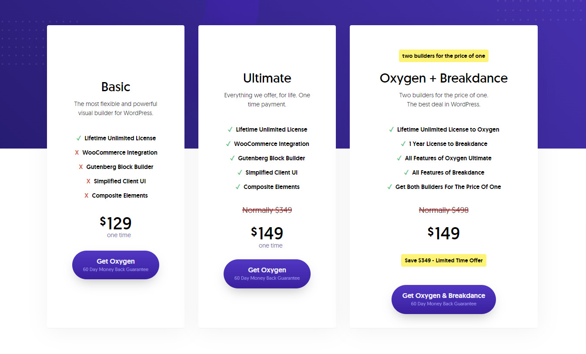Click the red X next to Composite Elements

(x=86, y=195)
